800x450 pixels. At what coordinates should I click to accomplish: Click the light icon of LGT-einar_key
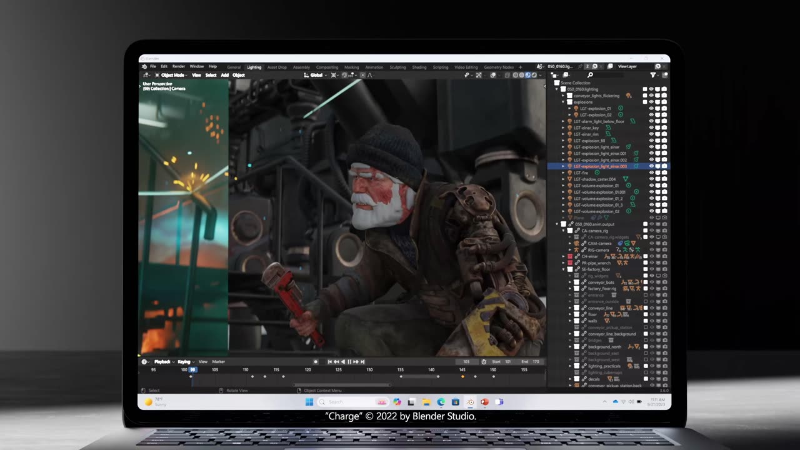click(x=569, y=127)
